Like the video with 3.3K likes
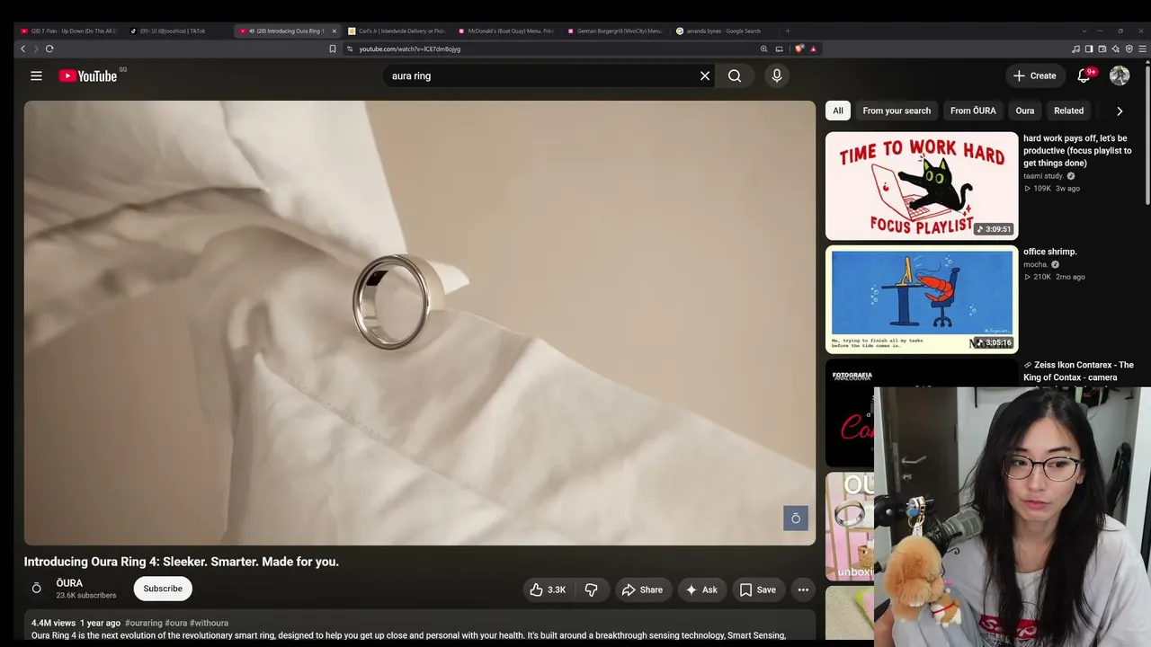The width and height of the screenshot is (1151, 647). 548,589
